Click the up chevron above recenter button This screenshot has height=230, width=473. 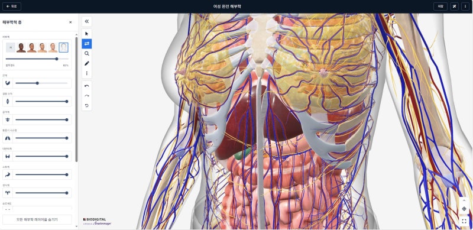coord(464,200)
